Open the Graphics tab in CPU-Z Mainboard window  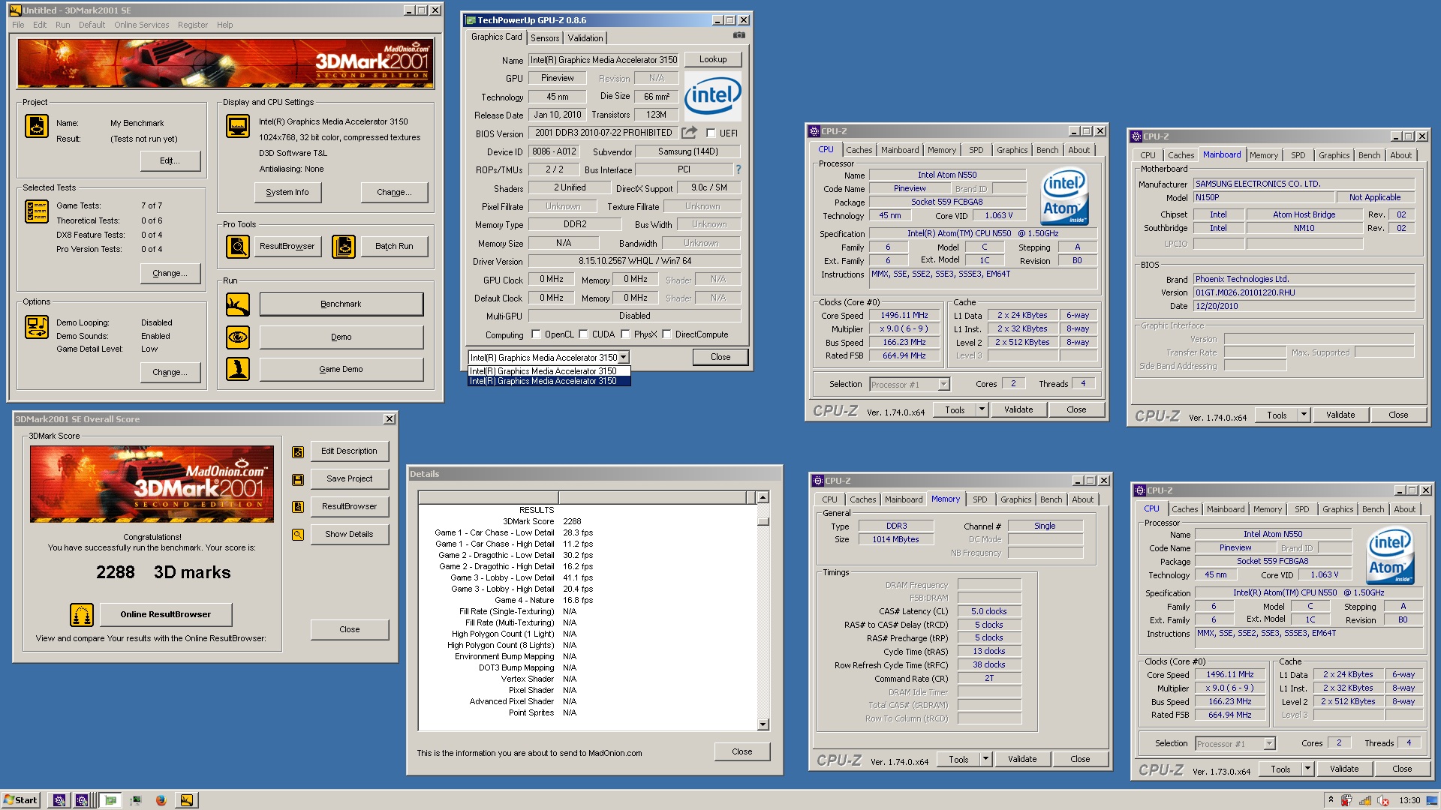pyautogui.click(x=1334, y=155)
